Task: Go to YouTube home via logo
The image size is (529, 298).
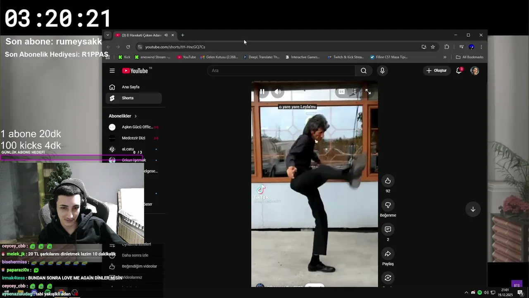Action: coord(135,71)
